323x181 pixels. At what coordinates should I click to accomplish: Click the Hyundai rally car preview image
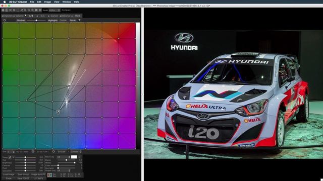click(x=233, y=95)
